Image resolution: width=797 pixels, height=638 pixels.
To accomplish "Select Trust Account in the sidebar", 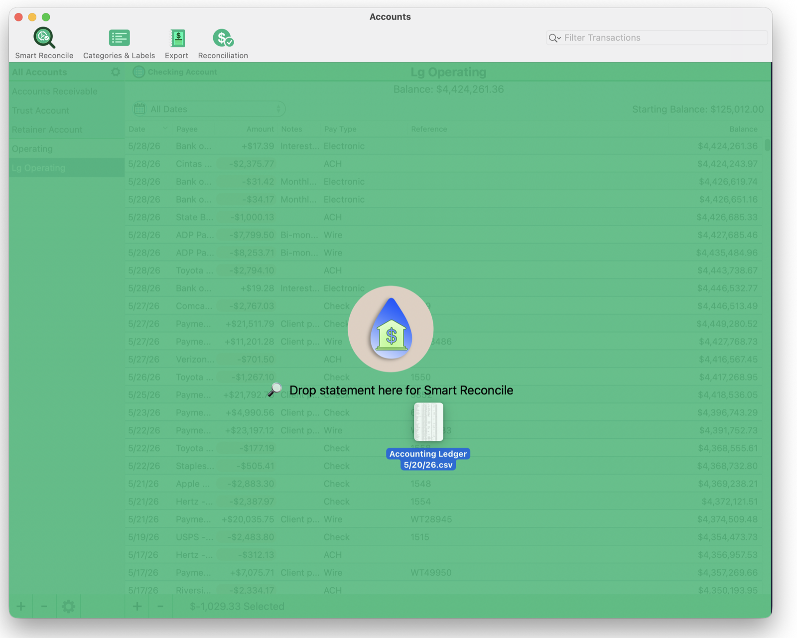I will point(41,111).
